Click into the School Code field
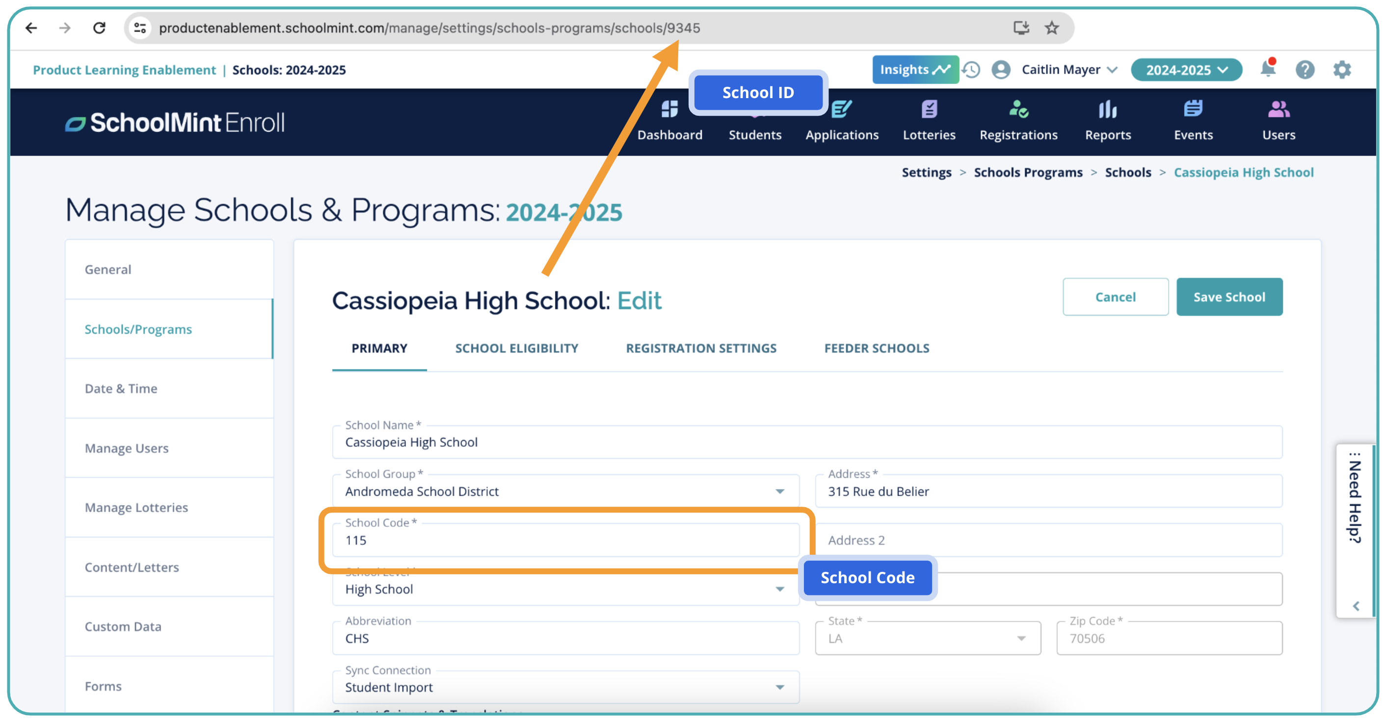 point(564,541)
